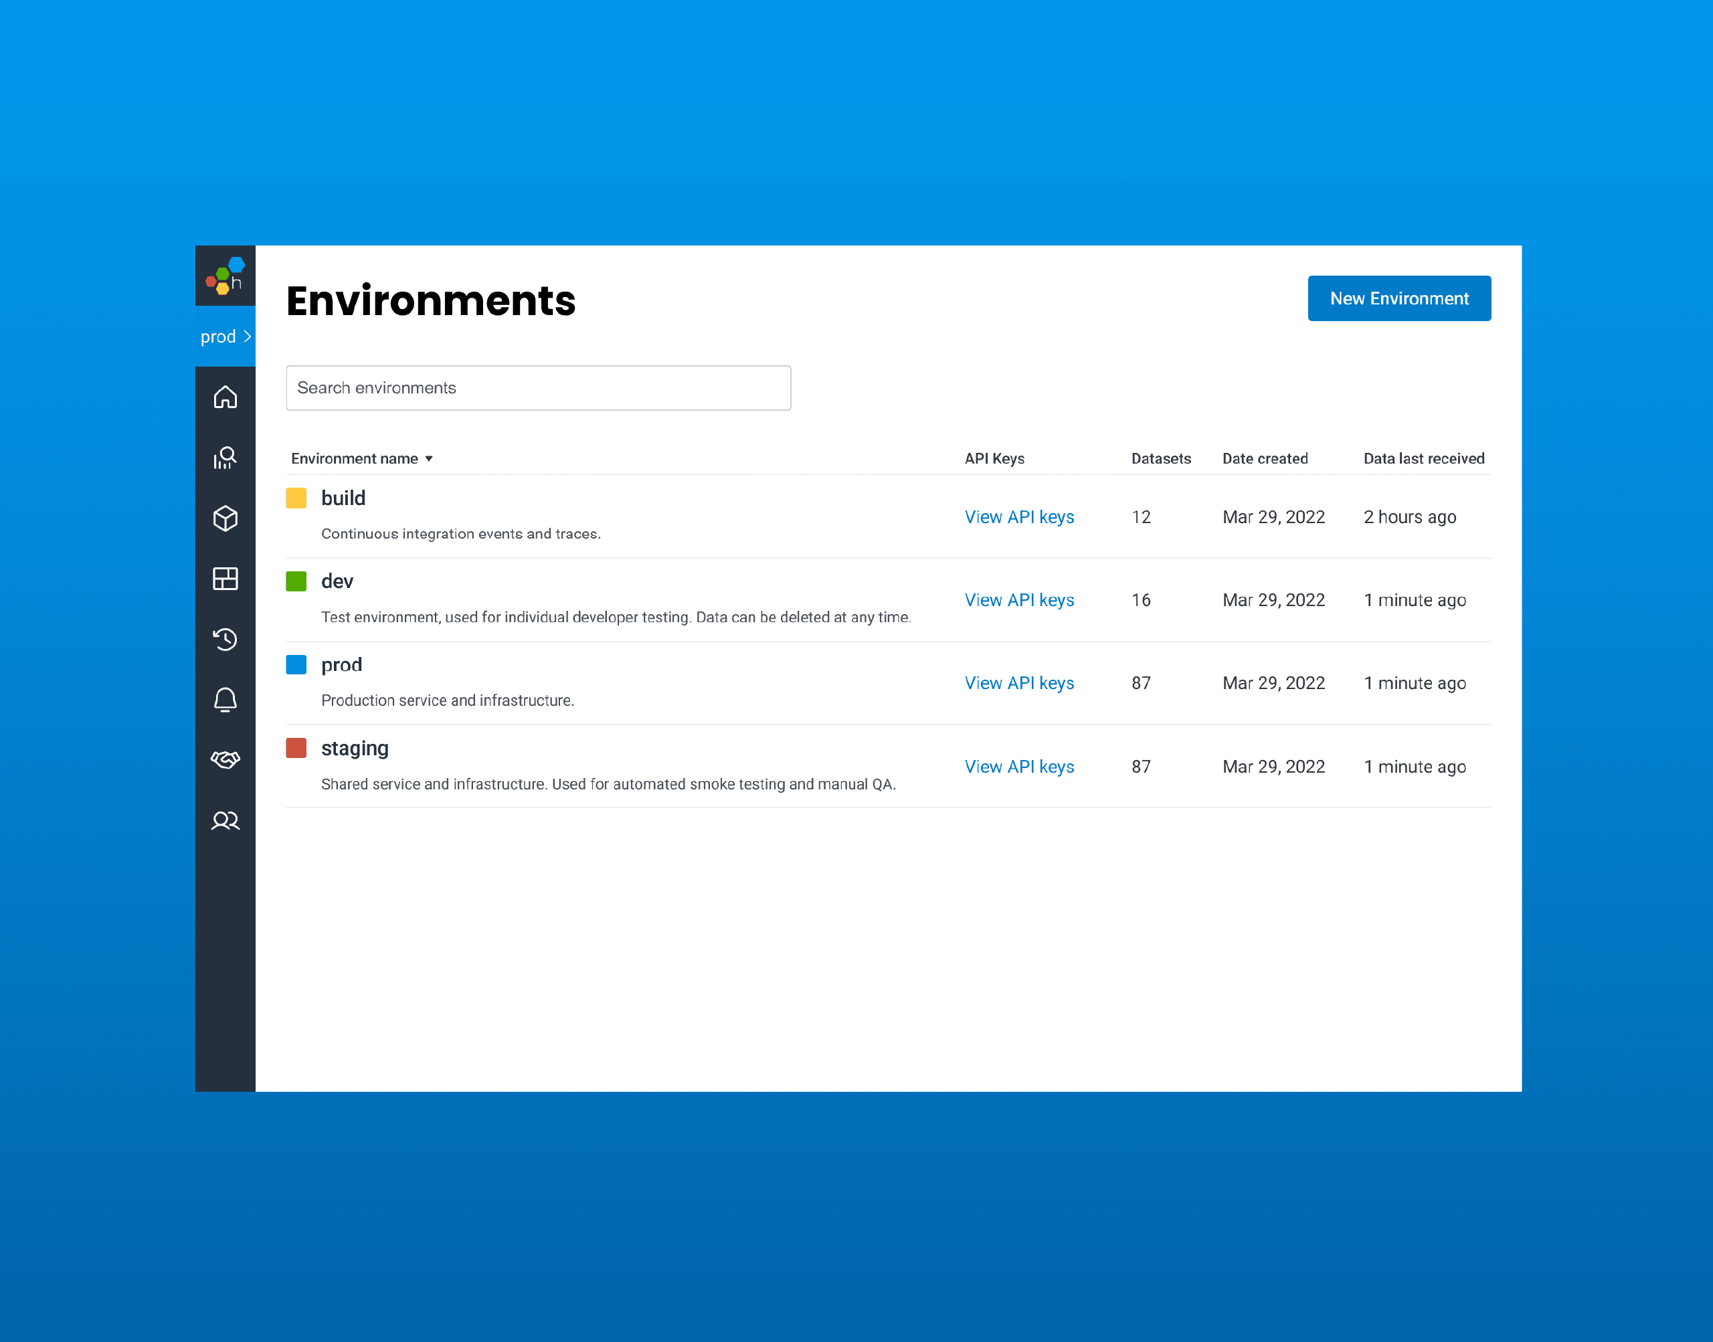Expand the chevron next to prod label

248,337
